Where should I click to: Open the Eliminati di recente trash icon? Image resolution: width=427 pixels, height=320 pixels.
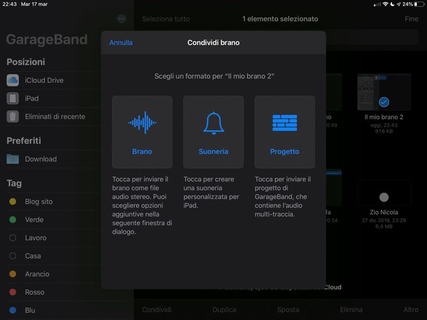tap(12, 117)
